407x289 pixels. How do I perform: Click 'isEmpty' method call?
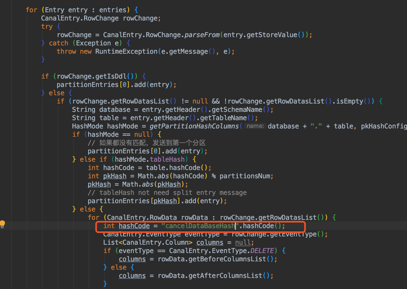coord(350,101)
